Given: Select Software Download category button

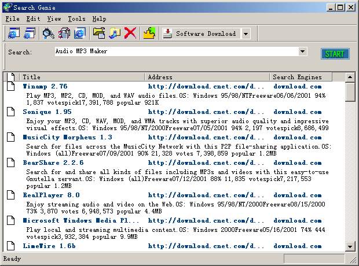Looking at the screenshot, I should point(202,34).
